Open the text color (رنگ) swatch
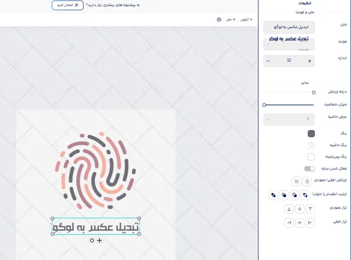 click(311, 133)
